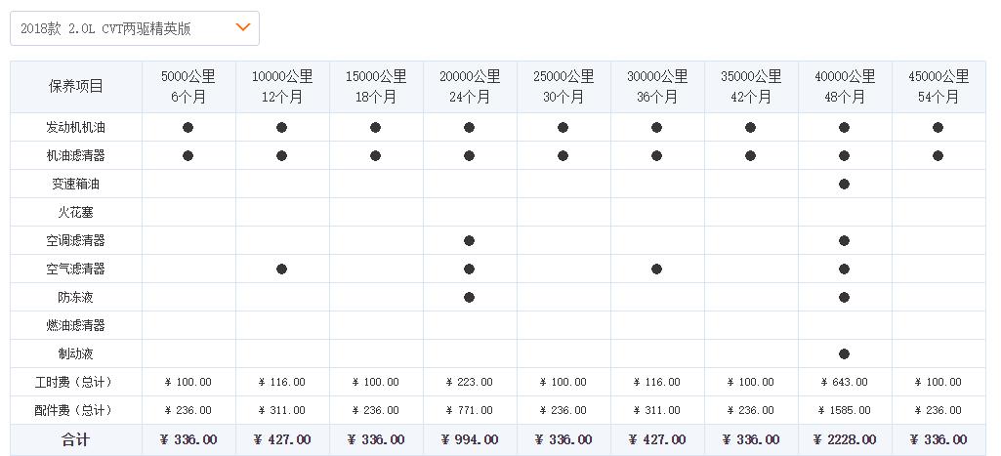The height and width of the screenshot is (456, 1001).
Task: Click the 发动机机油 dot under 5000公里
Action: [x=188, y=128]
